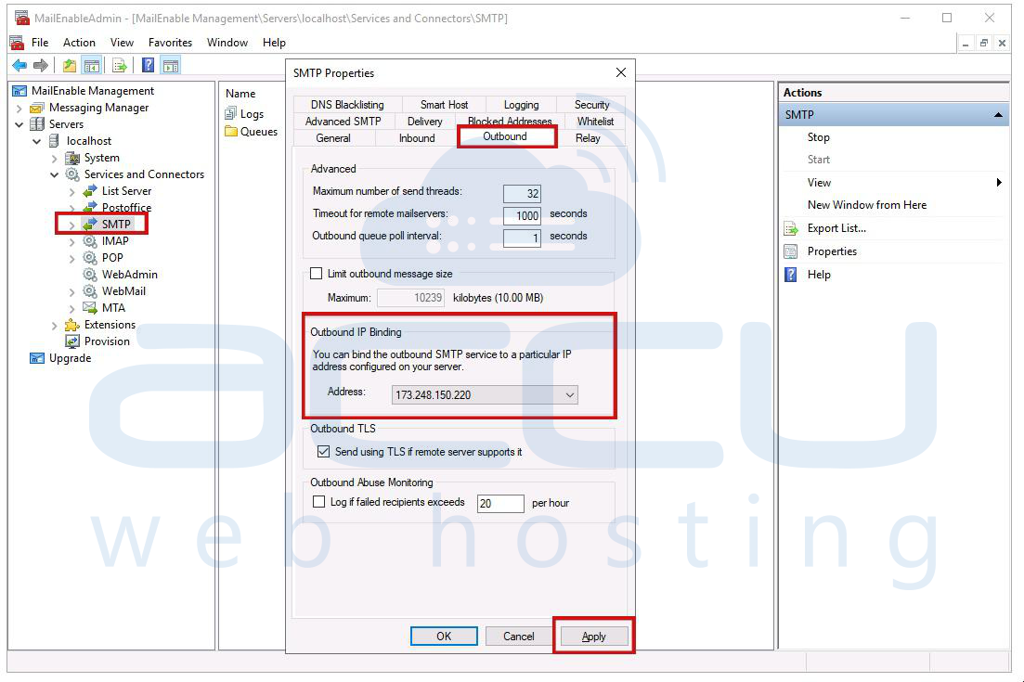The width and height of the screenshot is (1024, 682).
Task: Click the Maximum number of send threads field
Action: coord(522,193)
